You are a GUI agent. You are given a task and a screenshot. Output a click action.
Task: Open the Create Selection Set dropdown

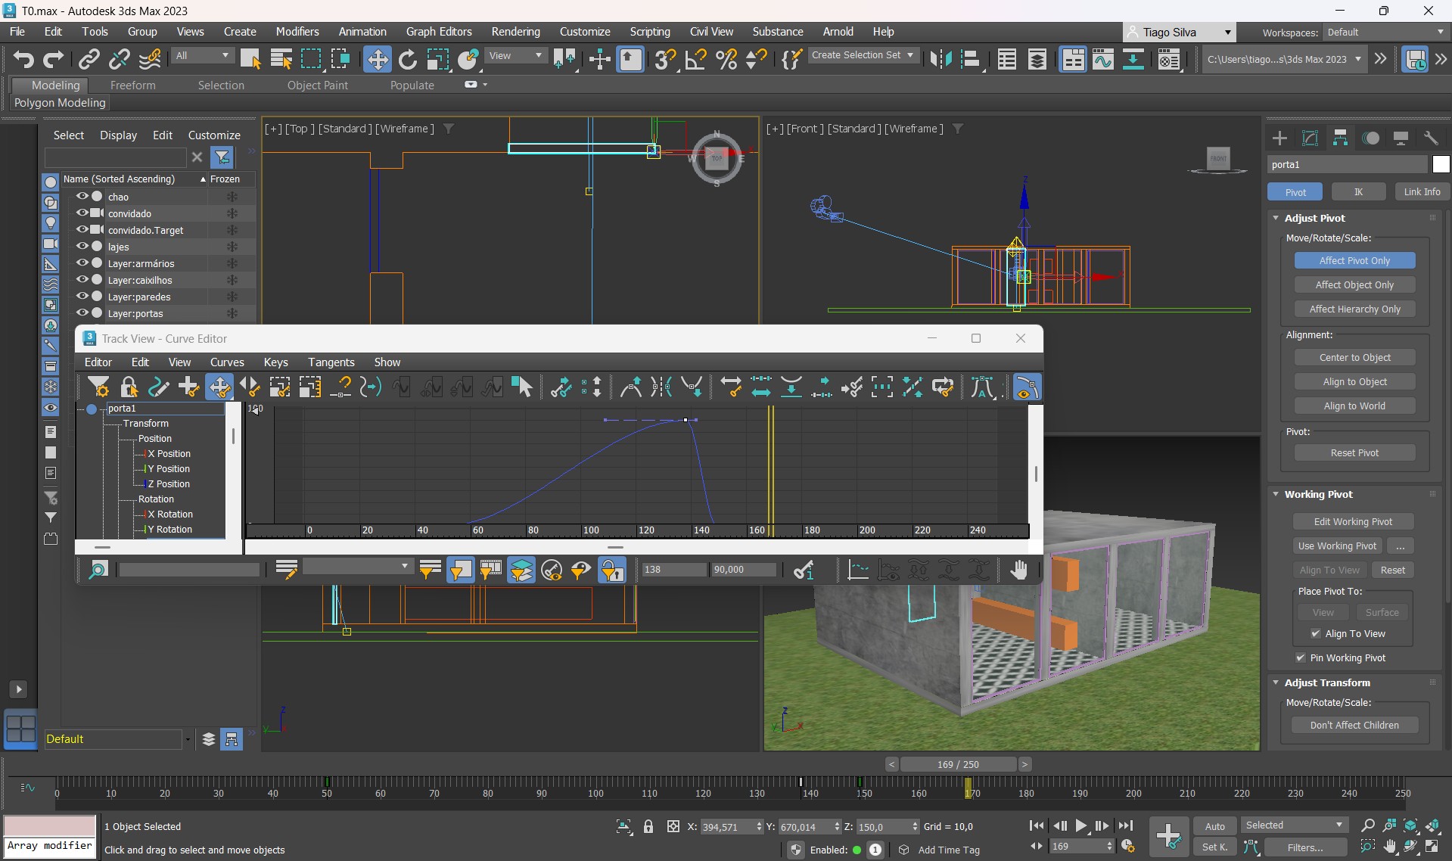tap(862, 55)
